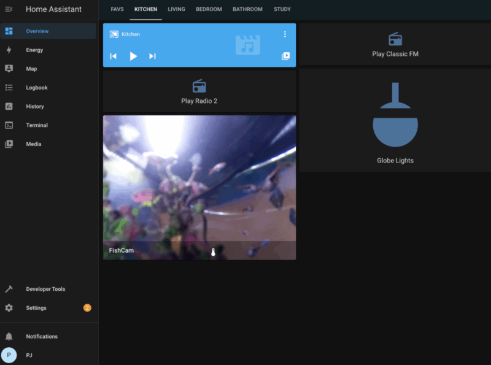Click Play Classic FM
This screenshot has height=365, width=491.
395,45
